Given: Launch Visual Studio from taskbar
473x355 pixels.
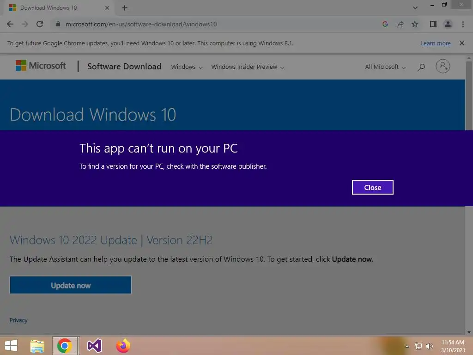Looking at the screenshot, I should tap(94, 346).
